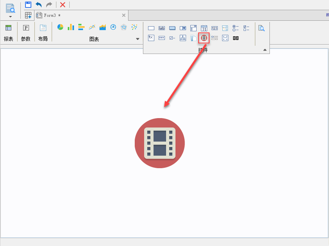Insert the tree view widget
Screen dimensions: 329x246
point(183,38)
